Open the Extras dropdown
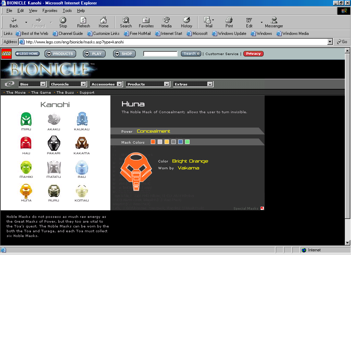351x342 pixels. 193,84
